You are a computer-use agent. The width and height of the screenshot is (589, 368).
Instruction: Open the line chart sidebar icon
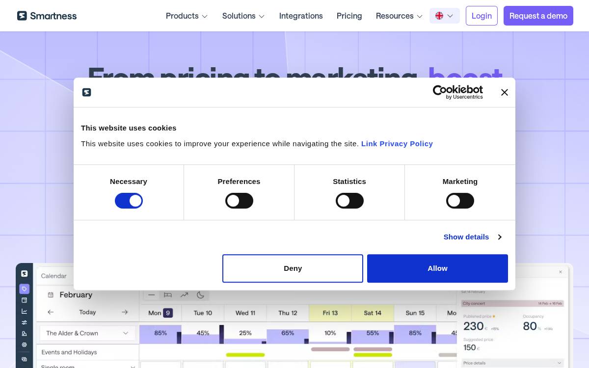point(24,311)
